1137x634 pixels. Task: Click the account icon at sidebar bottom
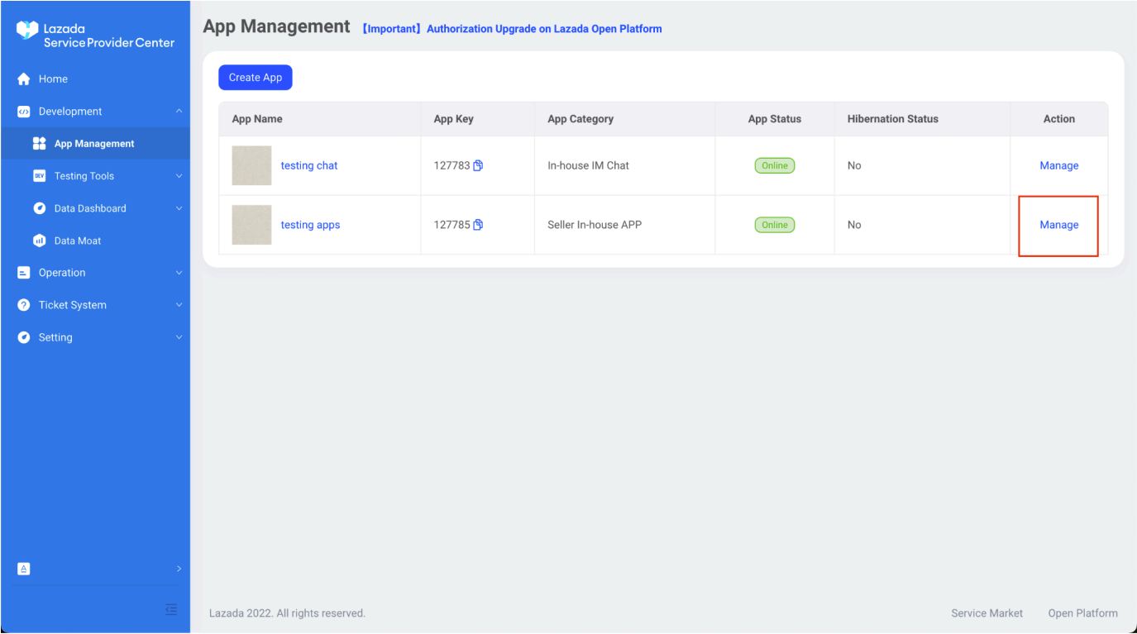[x=24, y=569]
